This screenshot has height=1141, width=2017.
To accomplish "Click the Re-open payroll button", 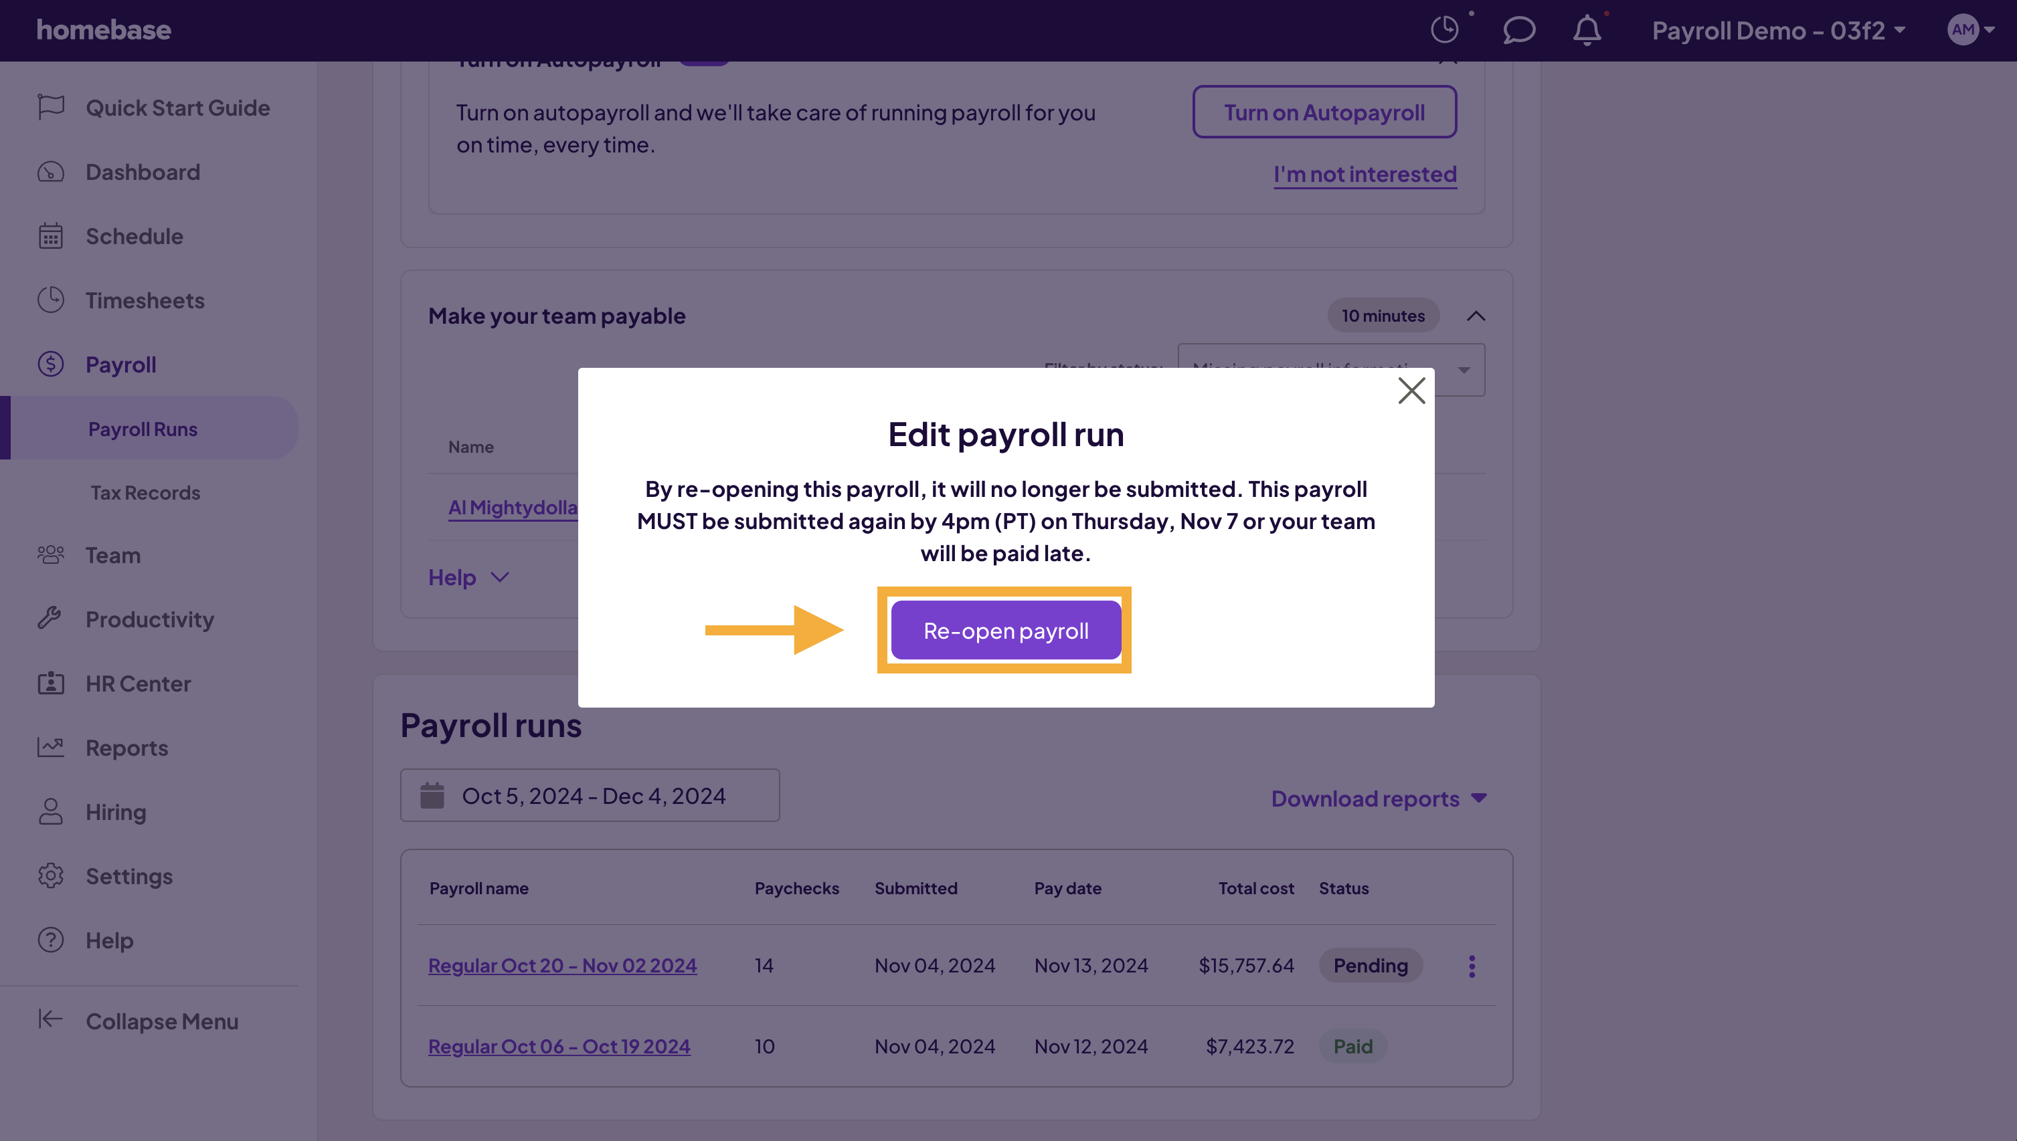I will [1006, 629].
